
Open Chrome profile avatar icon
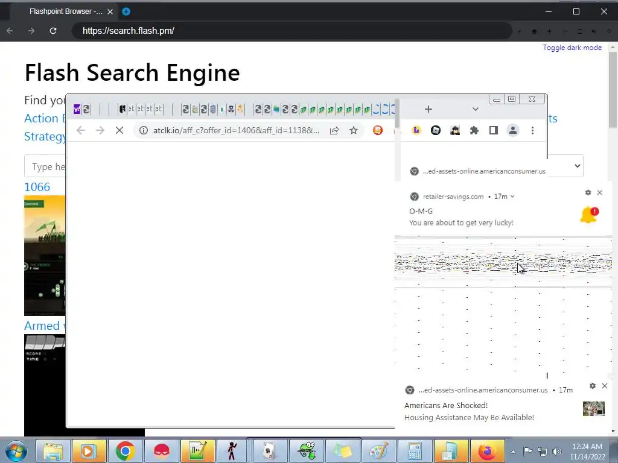[x=513, y=130]
